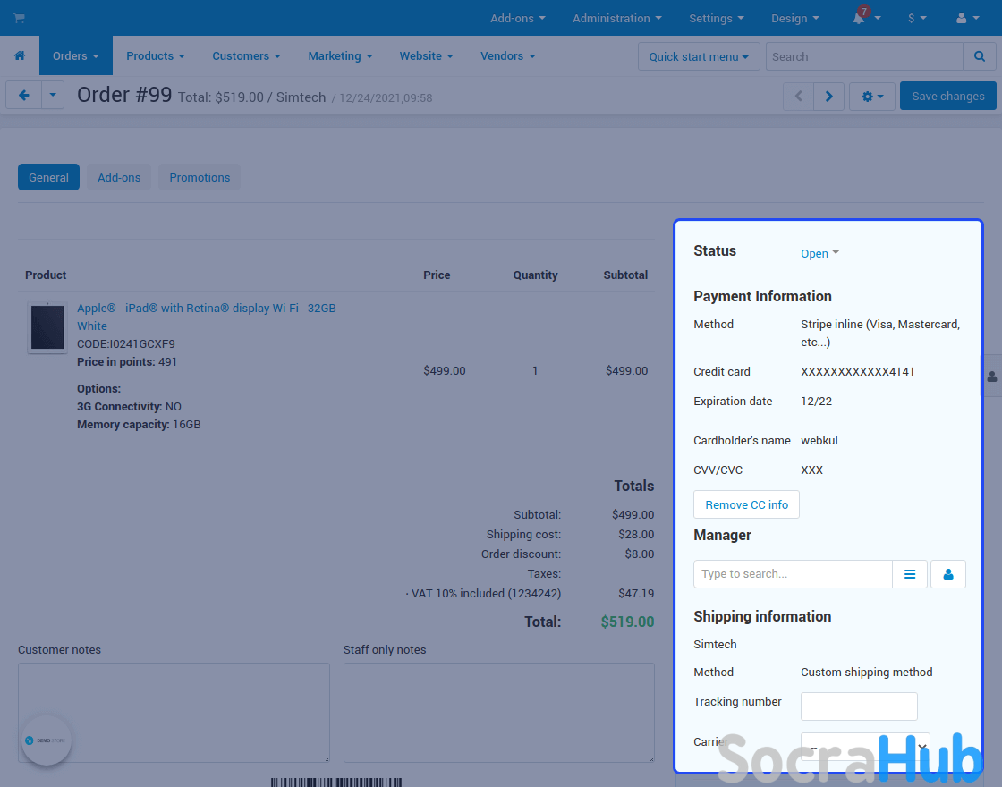Open the Website menu

(426, 55)
